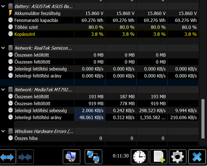Click the clock reset timer icon
The image size is (207, 166).
point(139,157)
